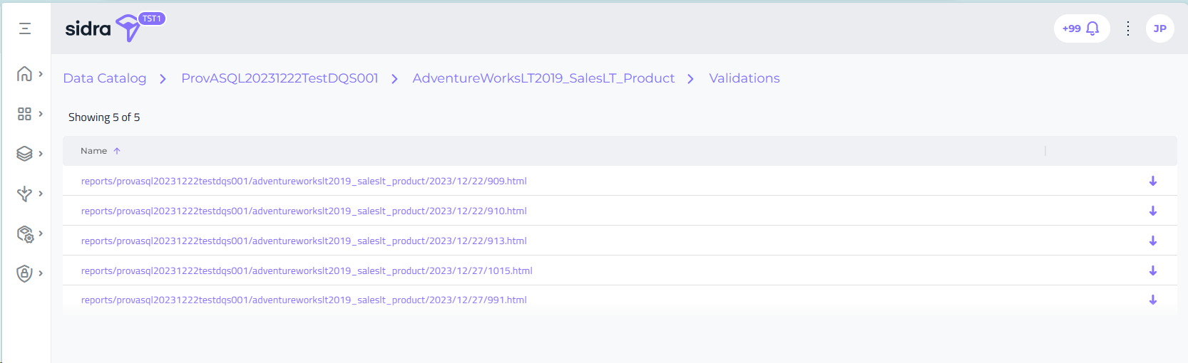Open the shield lock sidebar icon
The image size is (1188, 363).
pyautogui.click(x=24, y=273)
